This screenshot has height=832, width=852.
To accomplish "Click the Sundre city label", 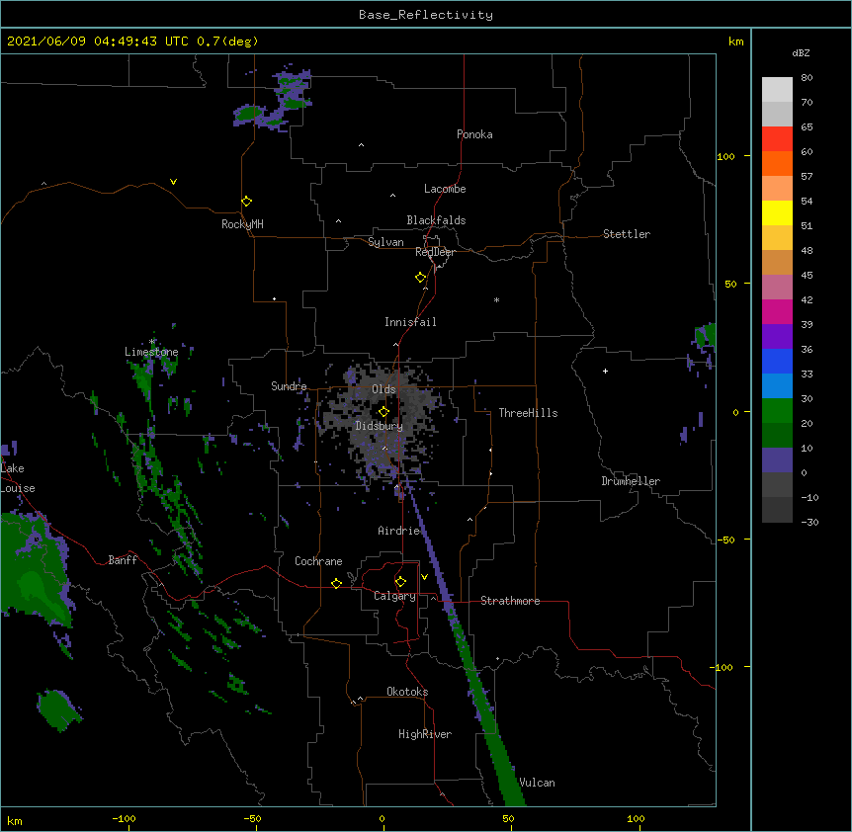I will click(289, 386).
